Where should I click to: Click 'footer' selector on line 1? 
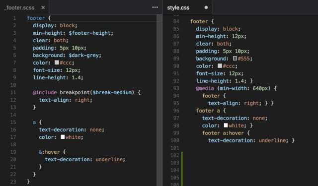(x=36, y=18)
